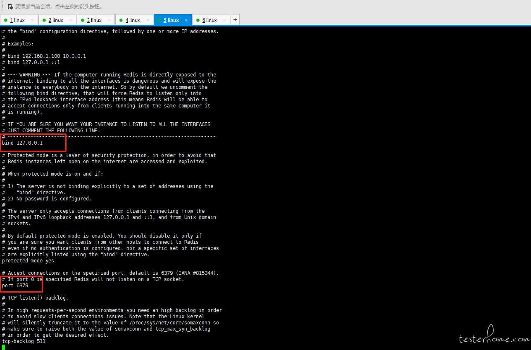Image resolution: width=531 pixels, height=350 pixels.
Task: Switch to the 1 linux tab
Action: 19,20
